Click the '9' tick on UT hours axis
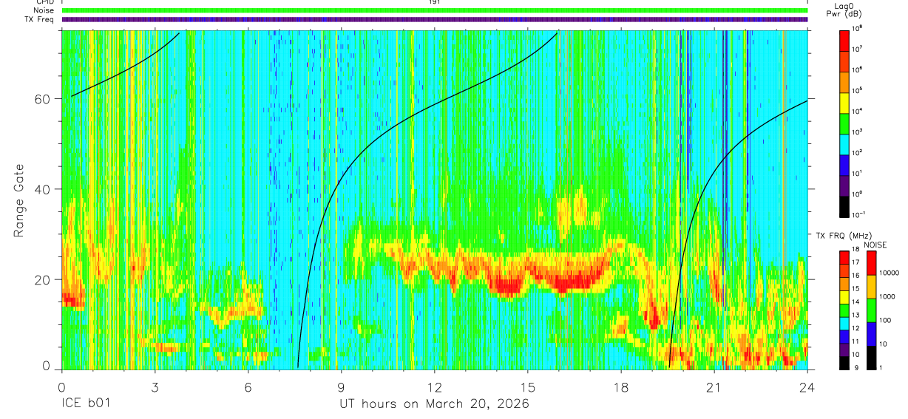 [x=342, y=386]
